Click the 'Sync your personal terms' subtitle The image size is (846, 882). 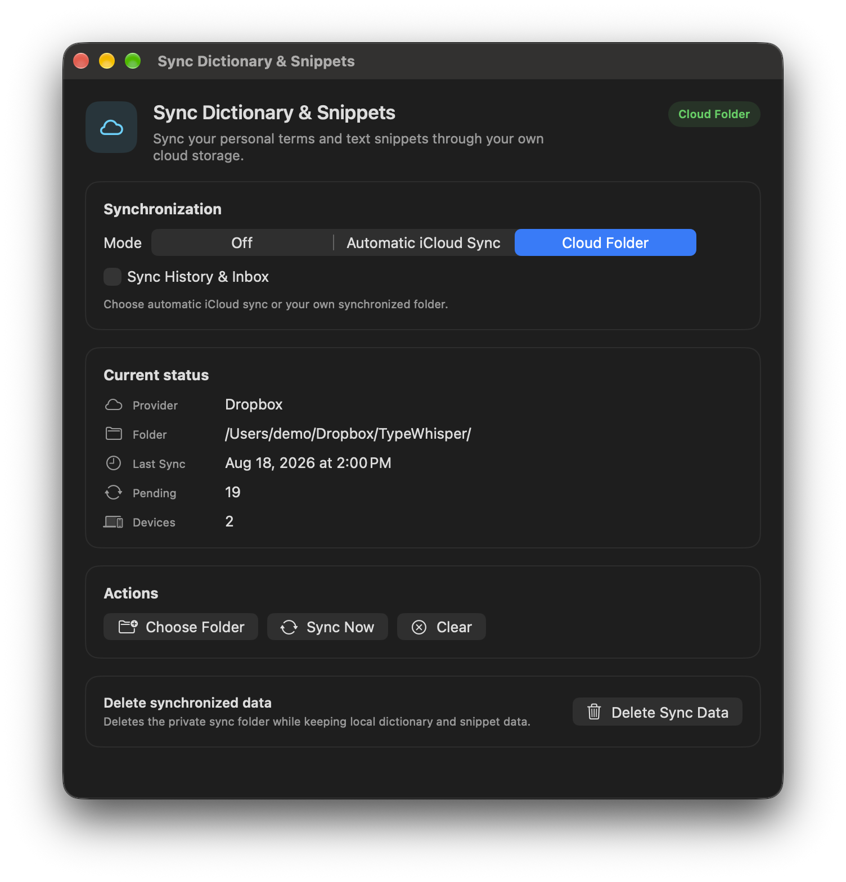point(348,147)
